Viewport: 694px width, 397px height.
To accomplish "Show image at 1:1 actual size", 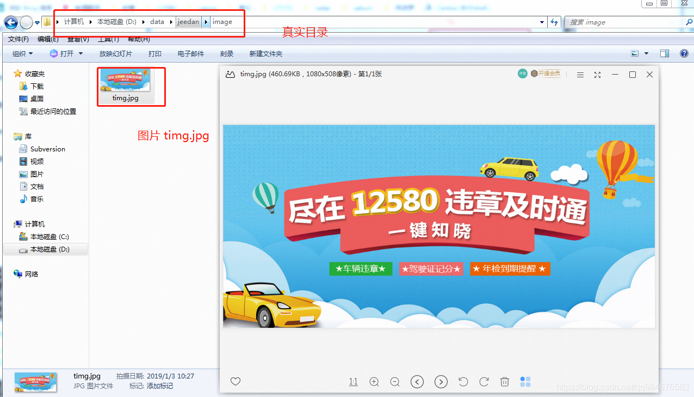I will [x=353, y=382].
